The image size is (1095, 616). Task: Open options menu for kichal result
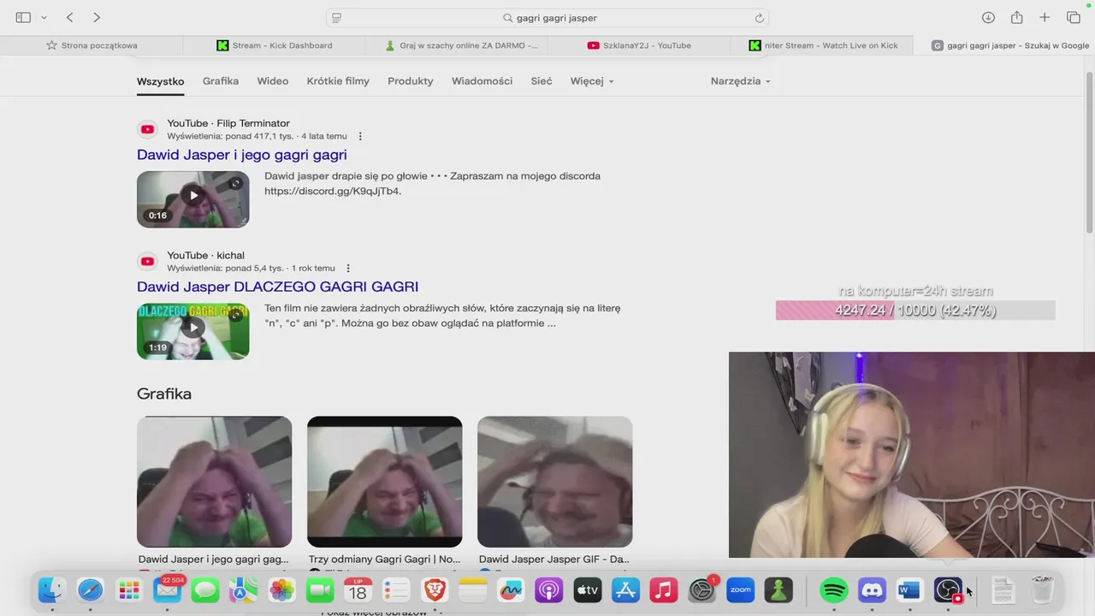click(x=348, y=268)
